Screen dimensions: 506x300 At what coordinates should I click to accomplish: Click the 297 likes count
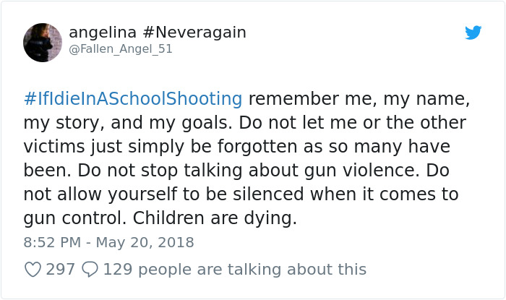(61, 270)
